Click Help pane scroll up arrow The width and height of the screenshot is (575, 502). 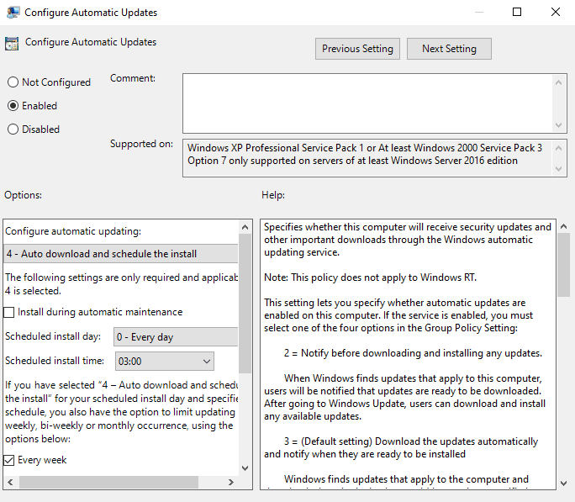click(564, 227)
